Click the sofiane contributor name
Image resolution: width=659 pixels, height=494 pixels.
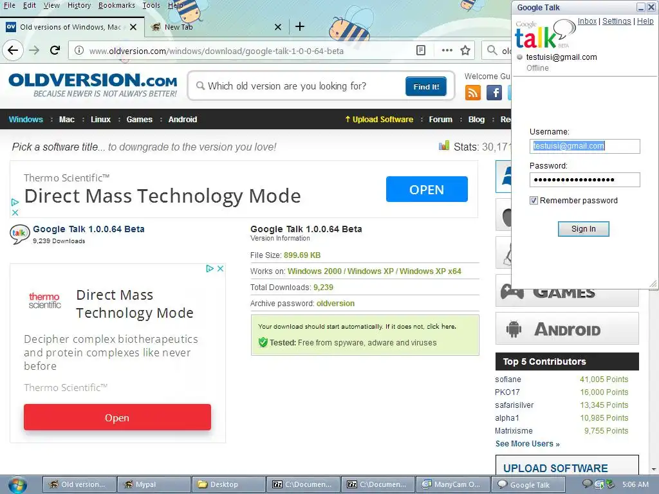(508, 380)
